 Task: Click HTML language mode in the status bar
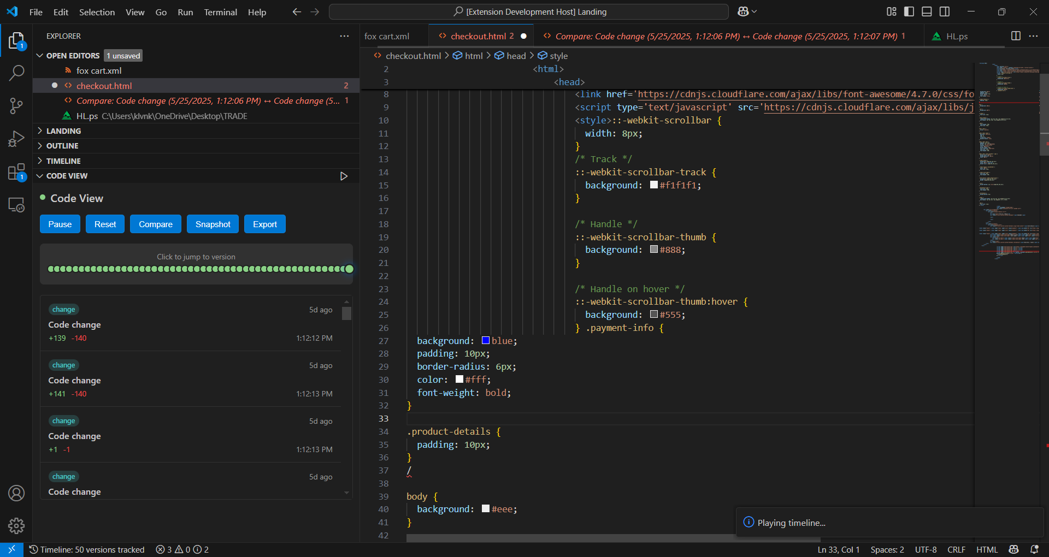[x=987, y=549]
